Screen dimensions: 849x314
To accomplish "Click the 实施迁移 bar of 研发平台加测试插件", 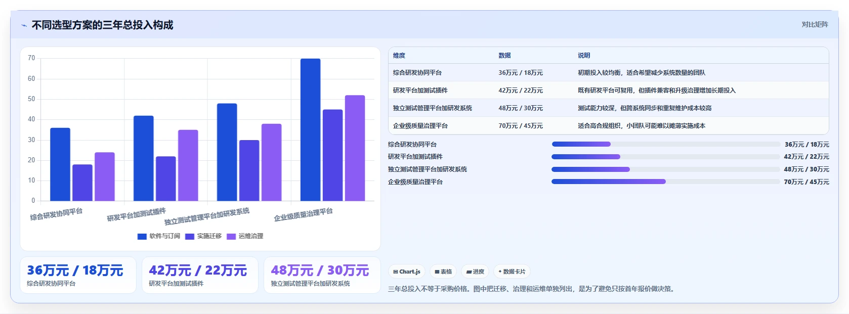I will (165, 178).
